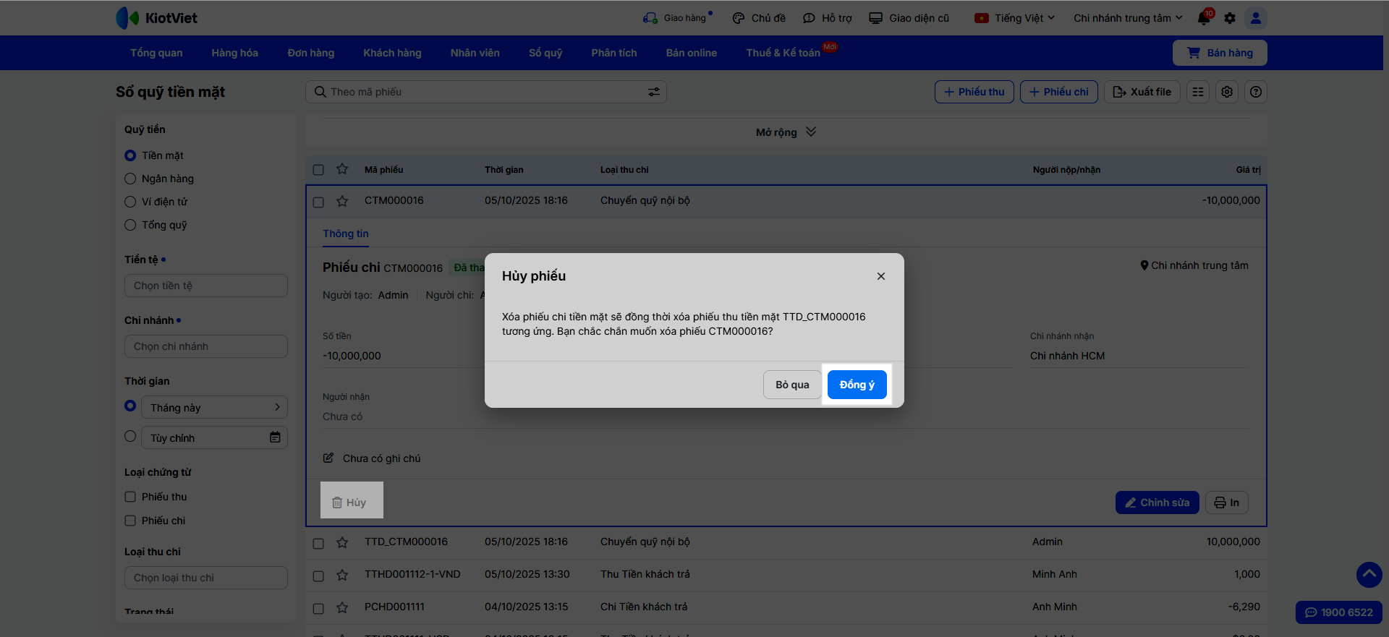
Task: Open the Tiếng Việt language dropdown
Action: click(x=1015, y=18)
